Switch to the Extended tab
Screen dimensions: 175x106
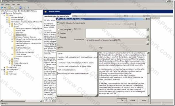click(48, 101)
